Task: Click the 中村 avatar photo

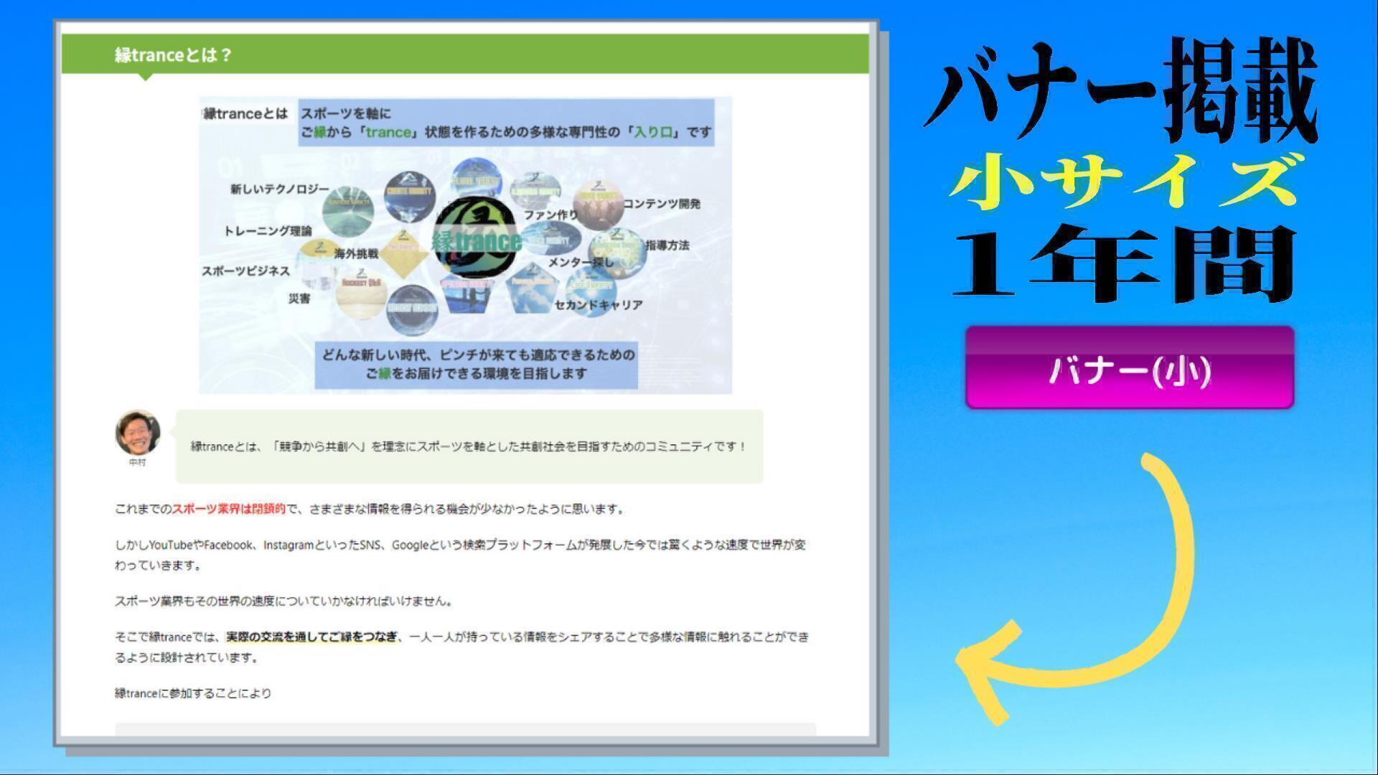Action: pyautogui.click(x=137, y=433)
